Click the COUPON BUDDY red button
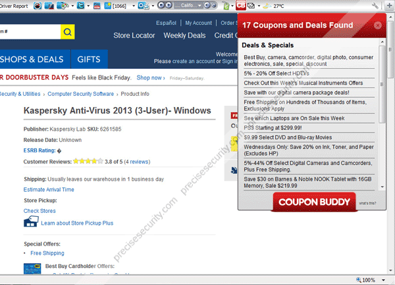Screen dimensions: 395x285 click(315, 202)
